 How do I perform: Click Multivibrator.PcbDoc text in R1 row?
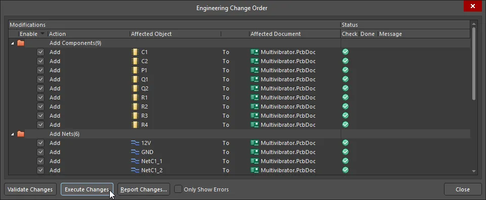288,97
